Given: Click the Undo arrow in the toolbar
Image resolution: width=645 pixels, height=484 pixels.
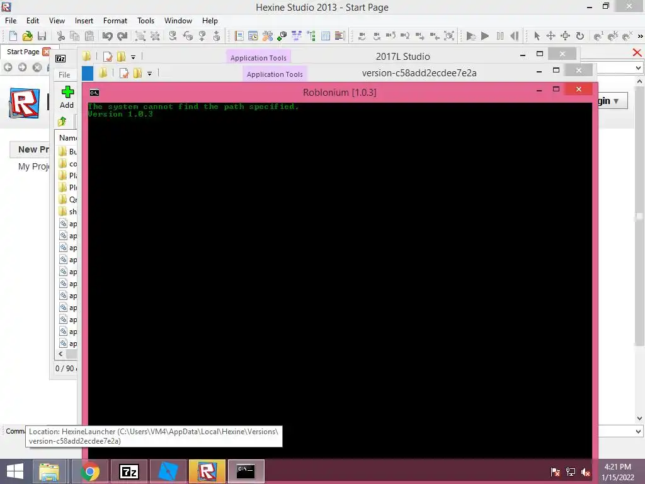Looking at the screenshot, I should click(107, 36).
